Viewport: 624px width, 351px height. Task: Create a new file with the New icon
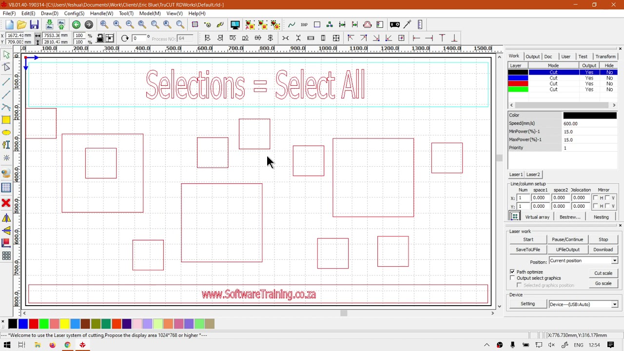pos(9,25)
